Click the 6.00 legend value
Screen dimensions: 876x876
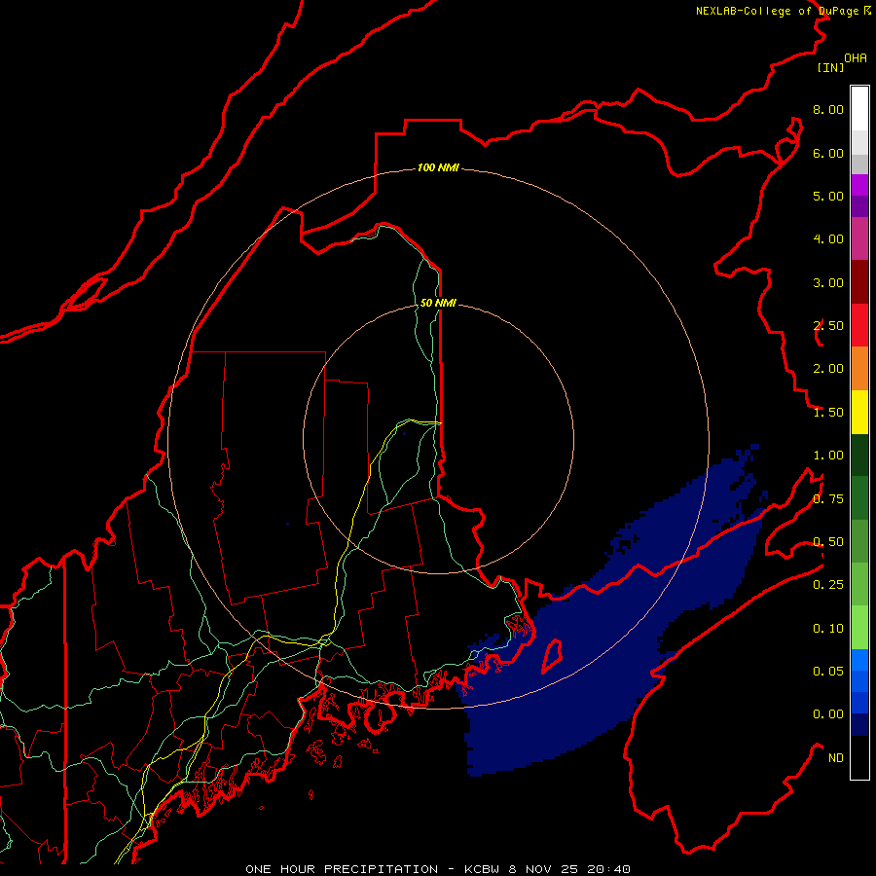coord(828,153)
